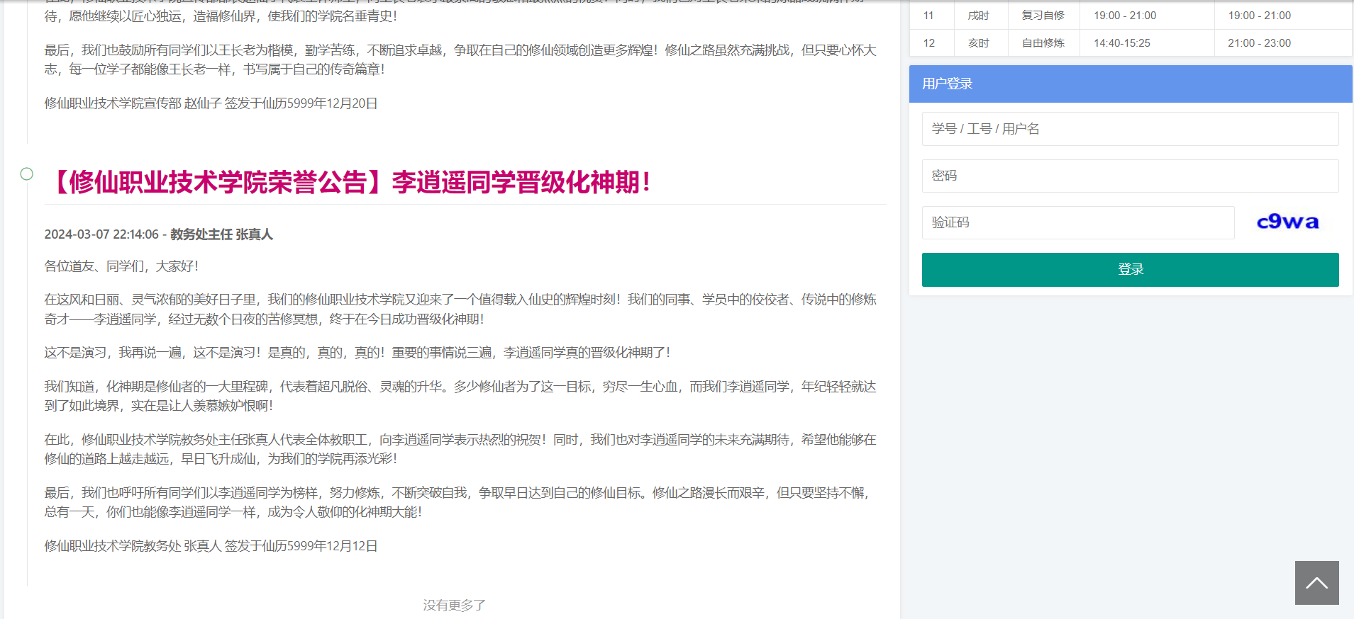Click the paragraph starting 我们知道，化神期
Image resolution: width=1354 pixels, height=619 pixels.
460,396
